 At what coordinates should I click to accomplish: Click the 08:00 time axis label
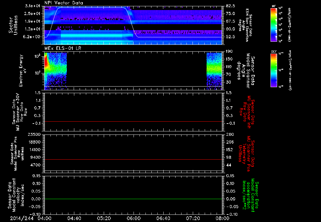[222, 218]
